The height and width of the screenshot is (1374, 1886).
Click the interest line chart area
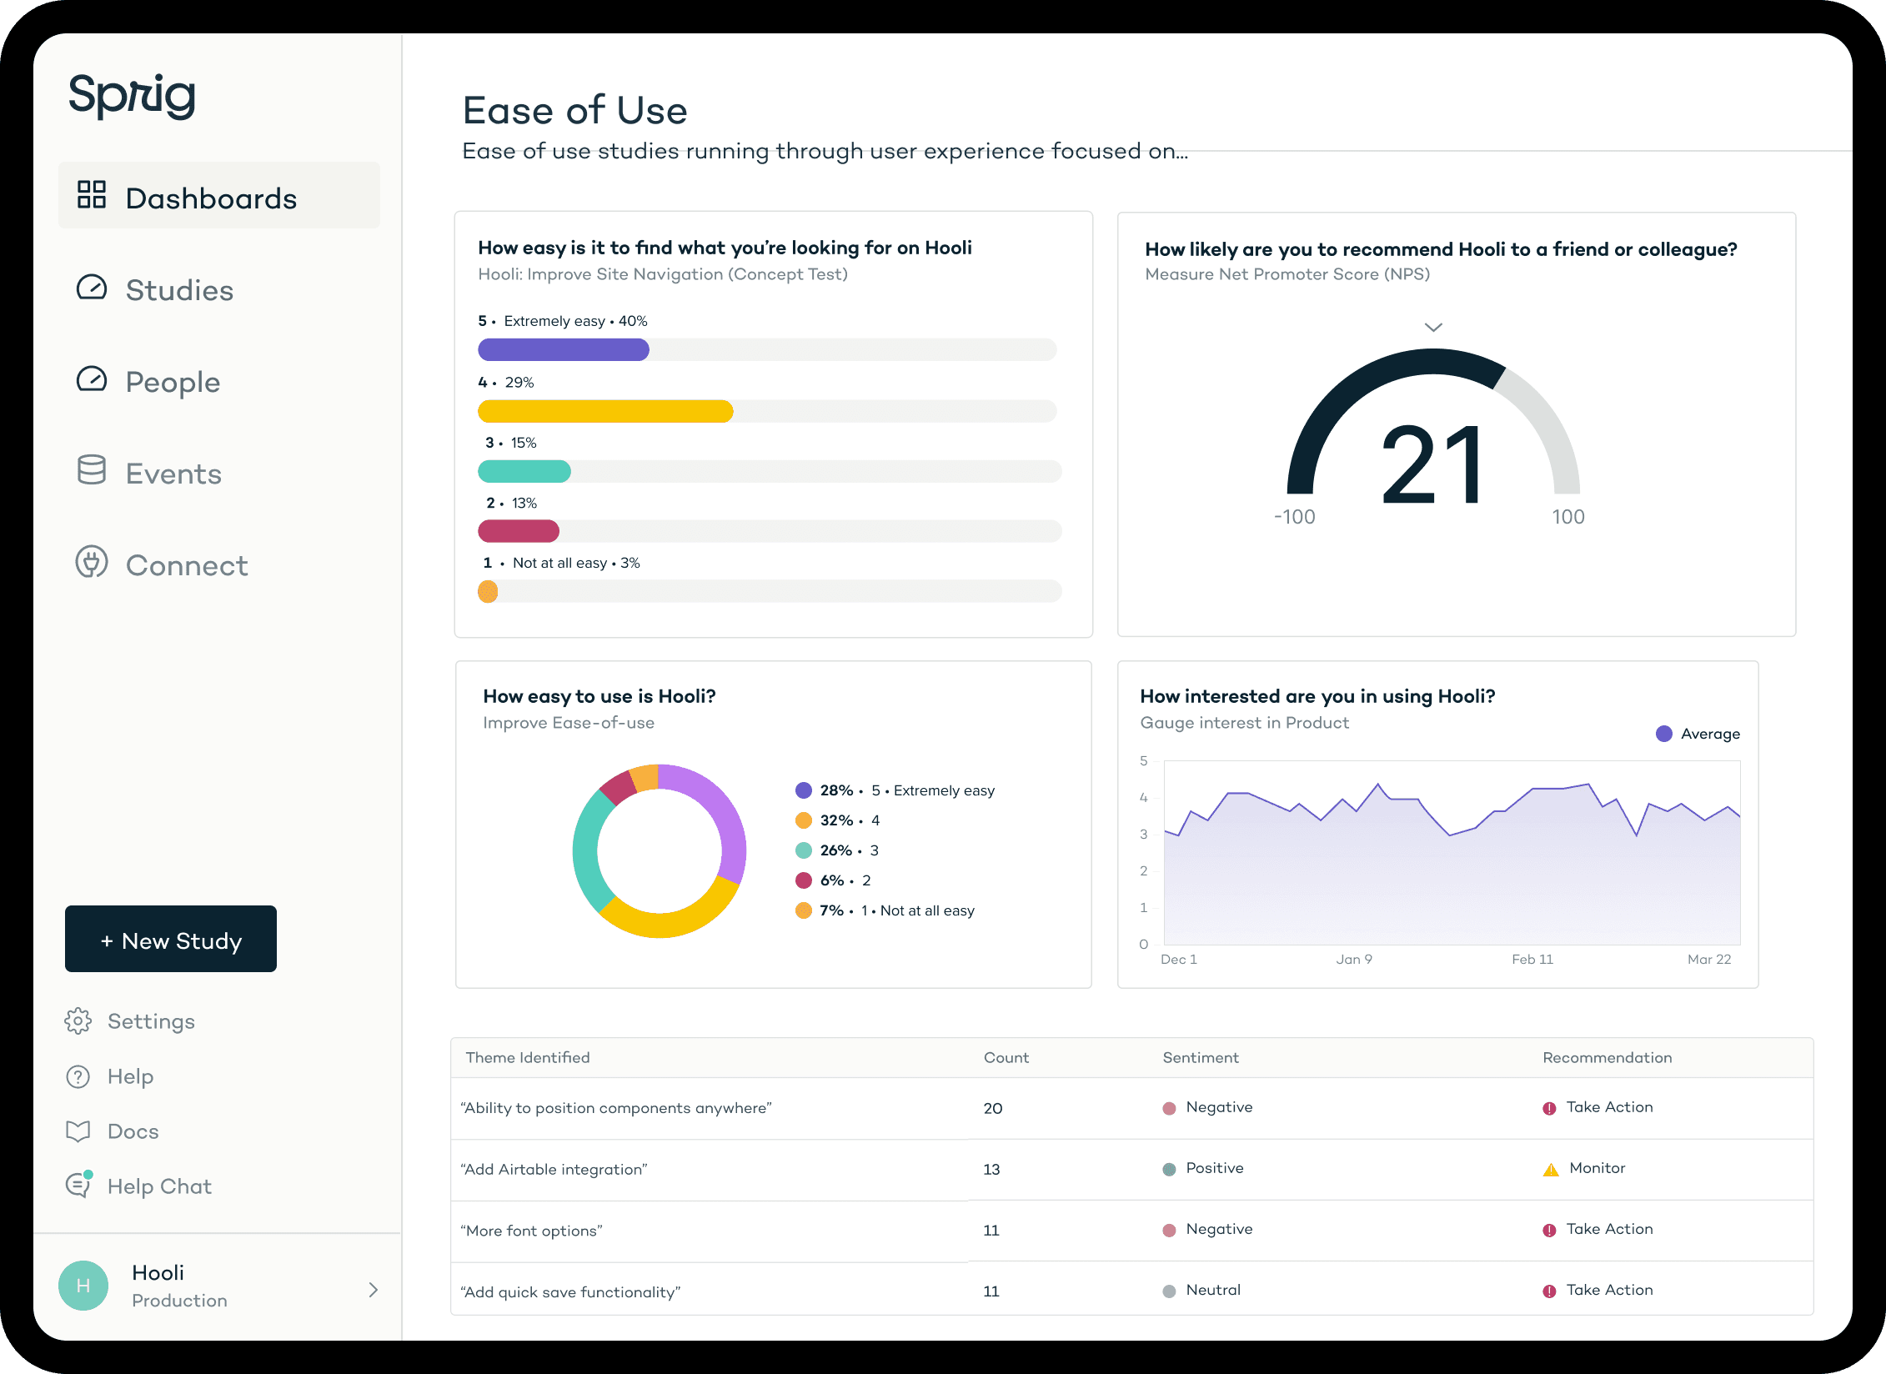coord(1452,852)
